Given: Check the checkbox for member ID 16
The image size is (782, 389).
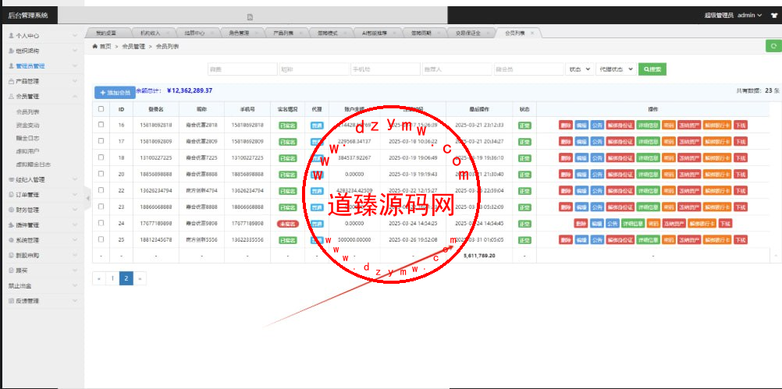Looking at the screenshot, I should (101, 125).
